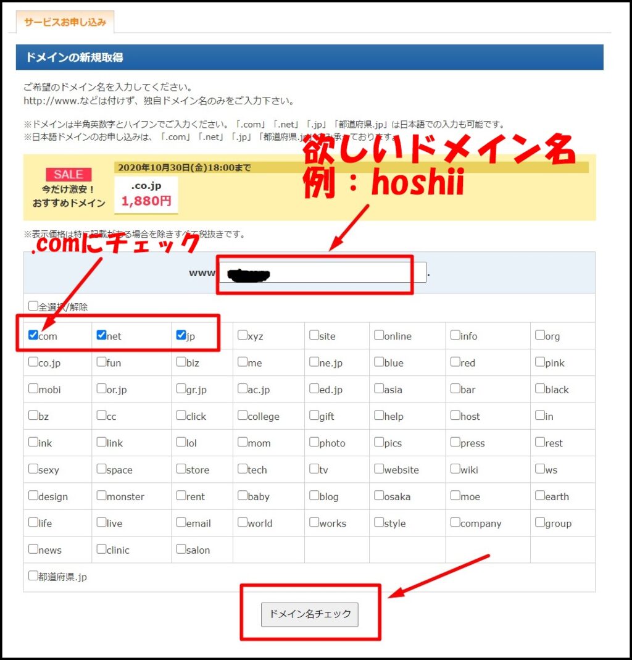
Task: Select the pink domain checkbox
Action: (x=540, y=362)
